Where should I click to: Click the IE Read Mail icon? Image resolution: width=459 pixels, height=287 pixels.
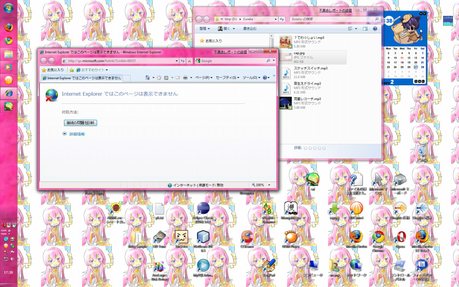click(x=178, y=78)
